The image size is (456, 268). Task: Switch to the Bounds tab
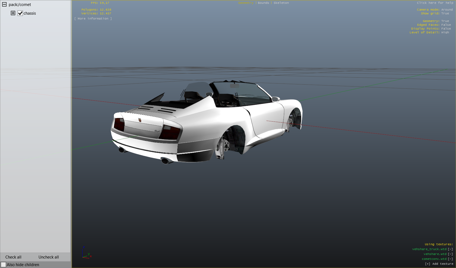(x=263, y=3)
